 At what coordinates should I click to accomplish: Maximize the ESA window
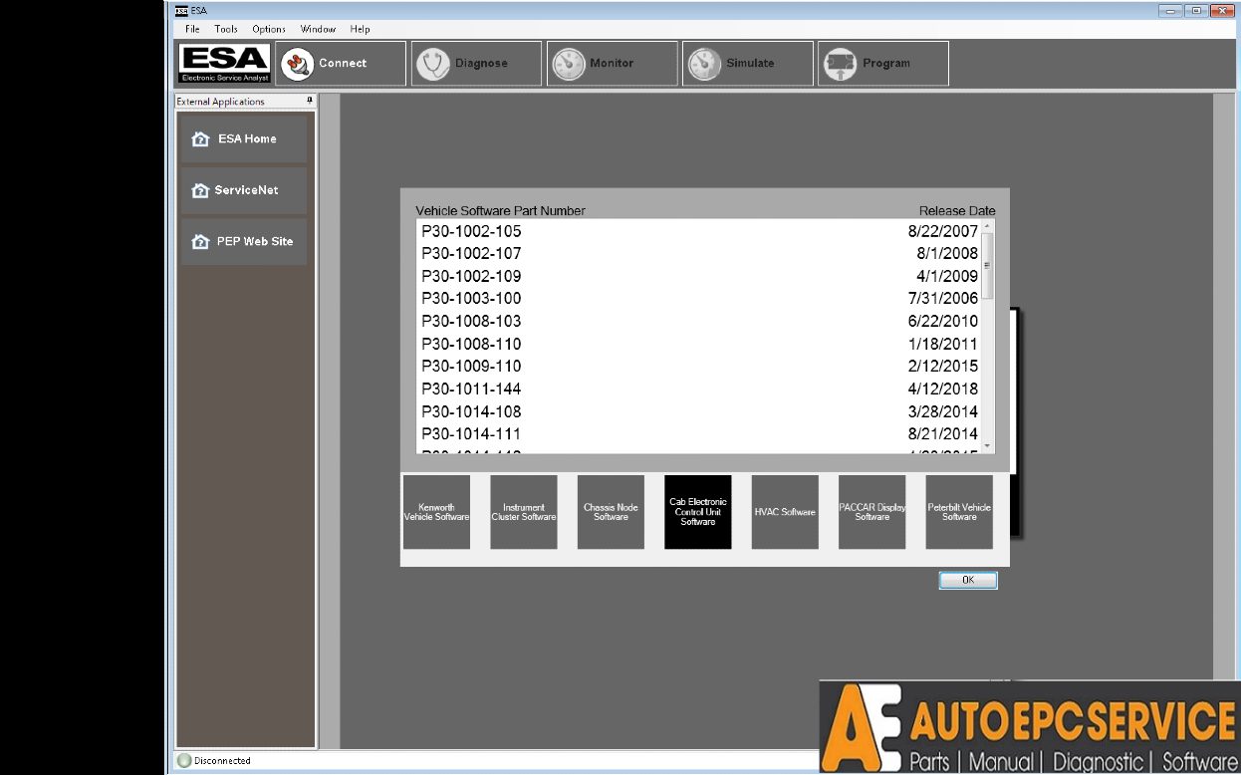(1196, 10)
